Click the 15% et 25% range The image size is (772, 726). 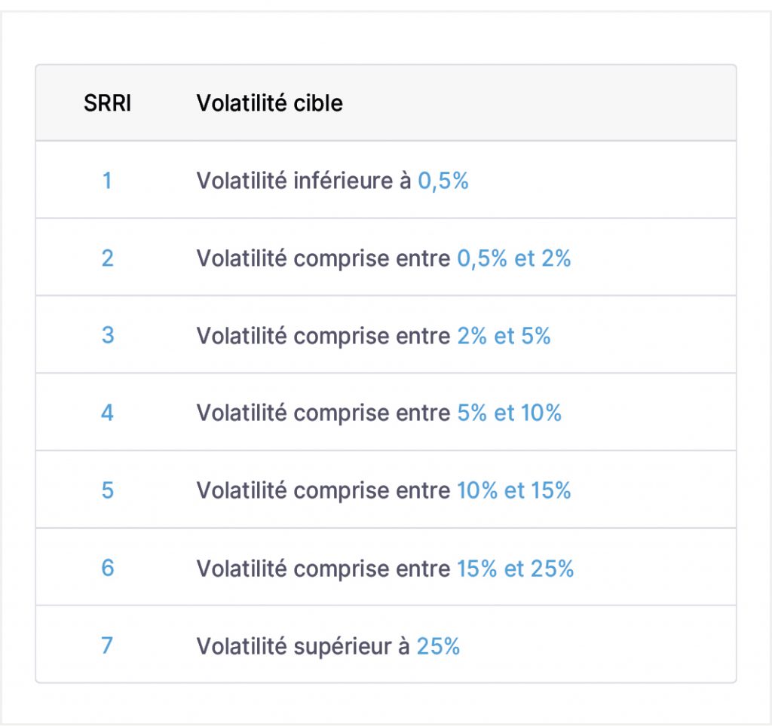(x=516, y=569)
